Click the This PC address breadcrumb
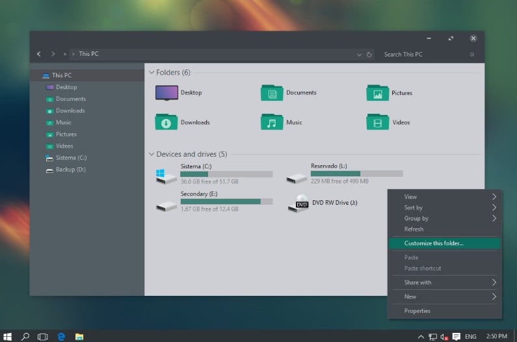The width and height of the screenshot is (517, 342). (x=88, y=54)
